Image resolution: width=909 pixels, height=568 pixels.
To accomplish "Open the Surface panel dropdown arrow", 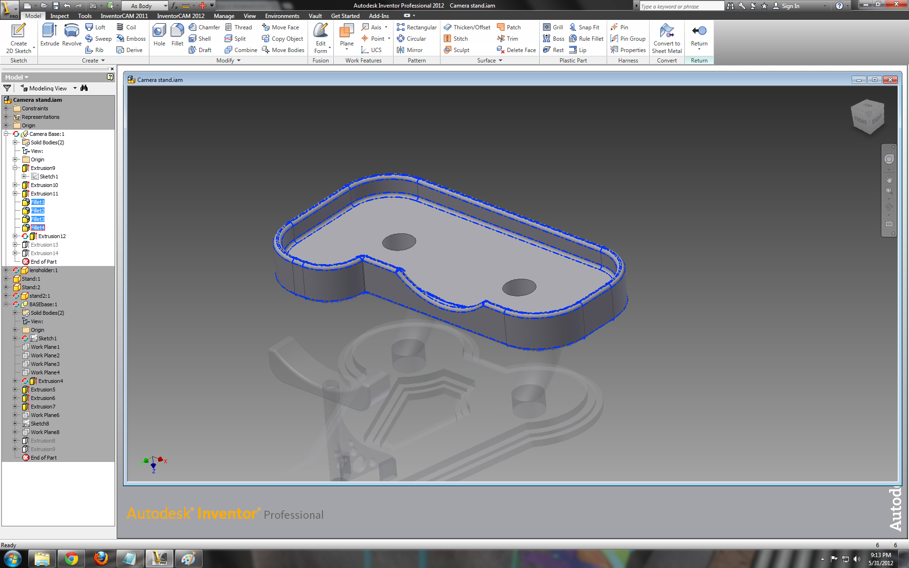I will (x=500, y=61).
